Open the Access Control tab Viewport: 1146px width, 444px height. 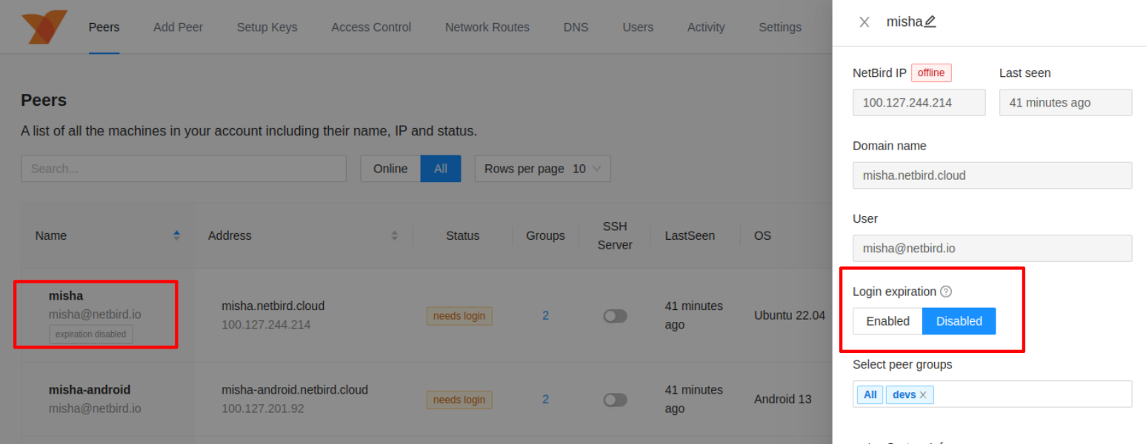pos(370,27)
